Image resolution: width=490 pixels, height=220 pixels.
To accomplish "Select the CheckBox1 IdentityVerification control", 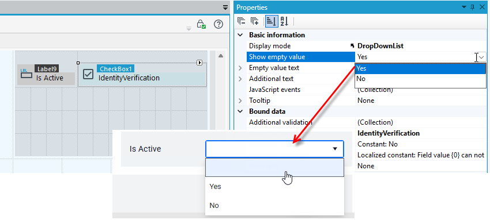I will (142, 75).
